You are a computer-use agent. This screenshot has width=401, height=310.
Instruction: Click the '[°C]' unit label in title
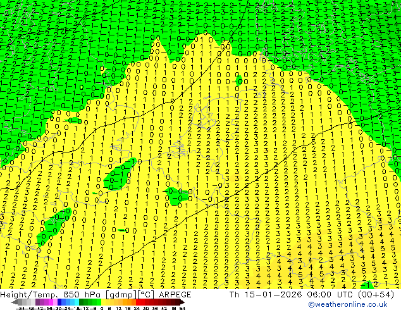coord(146,295)
